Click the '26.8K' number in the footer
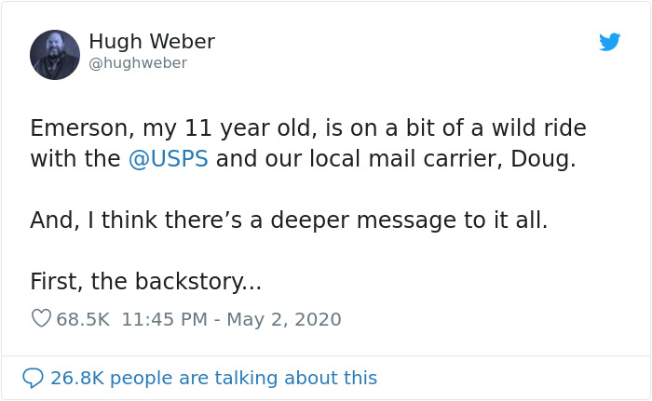 coord(77,378)
